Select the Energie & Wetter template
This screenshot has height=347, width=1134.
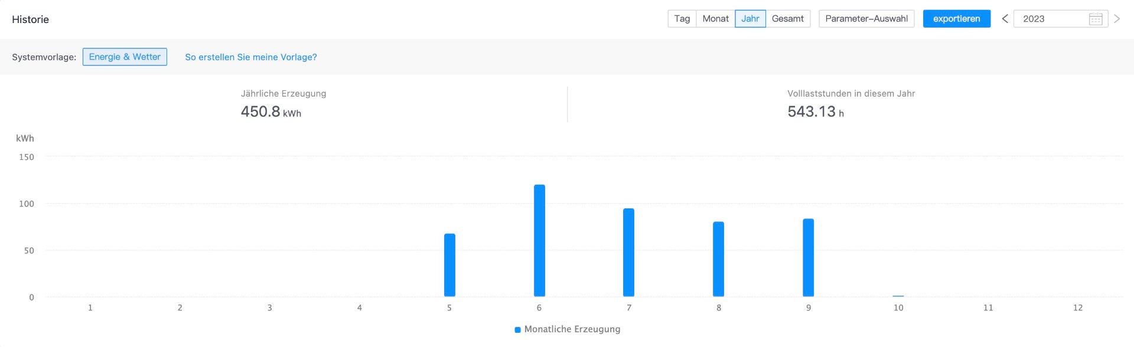coord(125,57)
